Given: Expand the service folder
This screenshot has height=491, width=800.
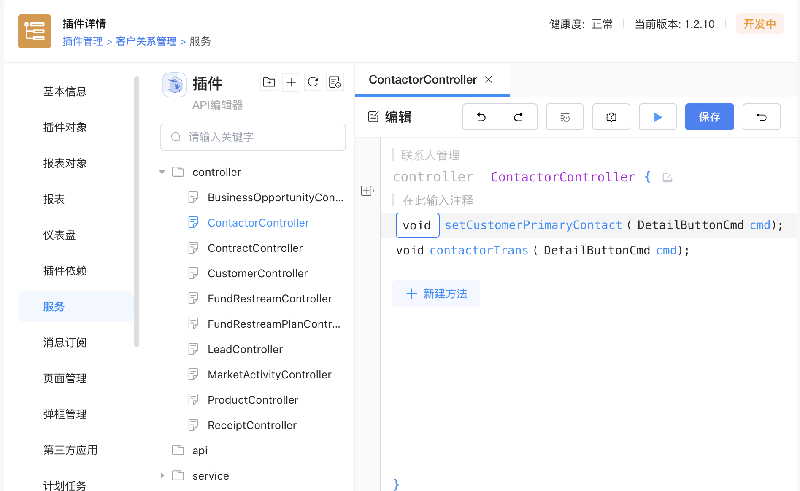Looking at the screenshot, I should tap(162, 476).
